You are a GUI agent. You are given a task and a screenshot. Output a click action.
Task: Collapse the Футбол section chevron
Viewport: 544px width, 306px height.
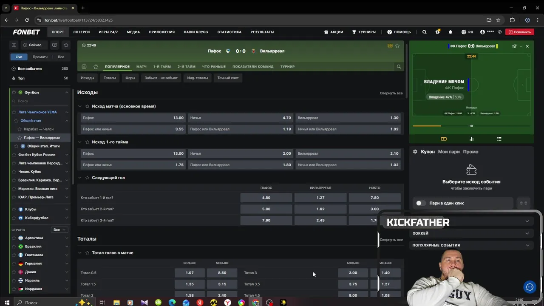point(67,92)
